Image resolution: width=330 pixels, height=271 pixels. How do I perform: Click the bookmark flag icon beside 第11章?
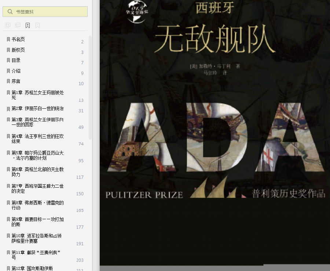click(x=8, y=252)
